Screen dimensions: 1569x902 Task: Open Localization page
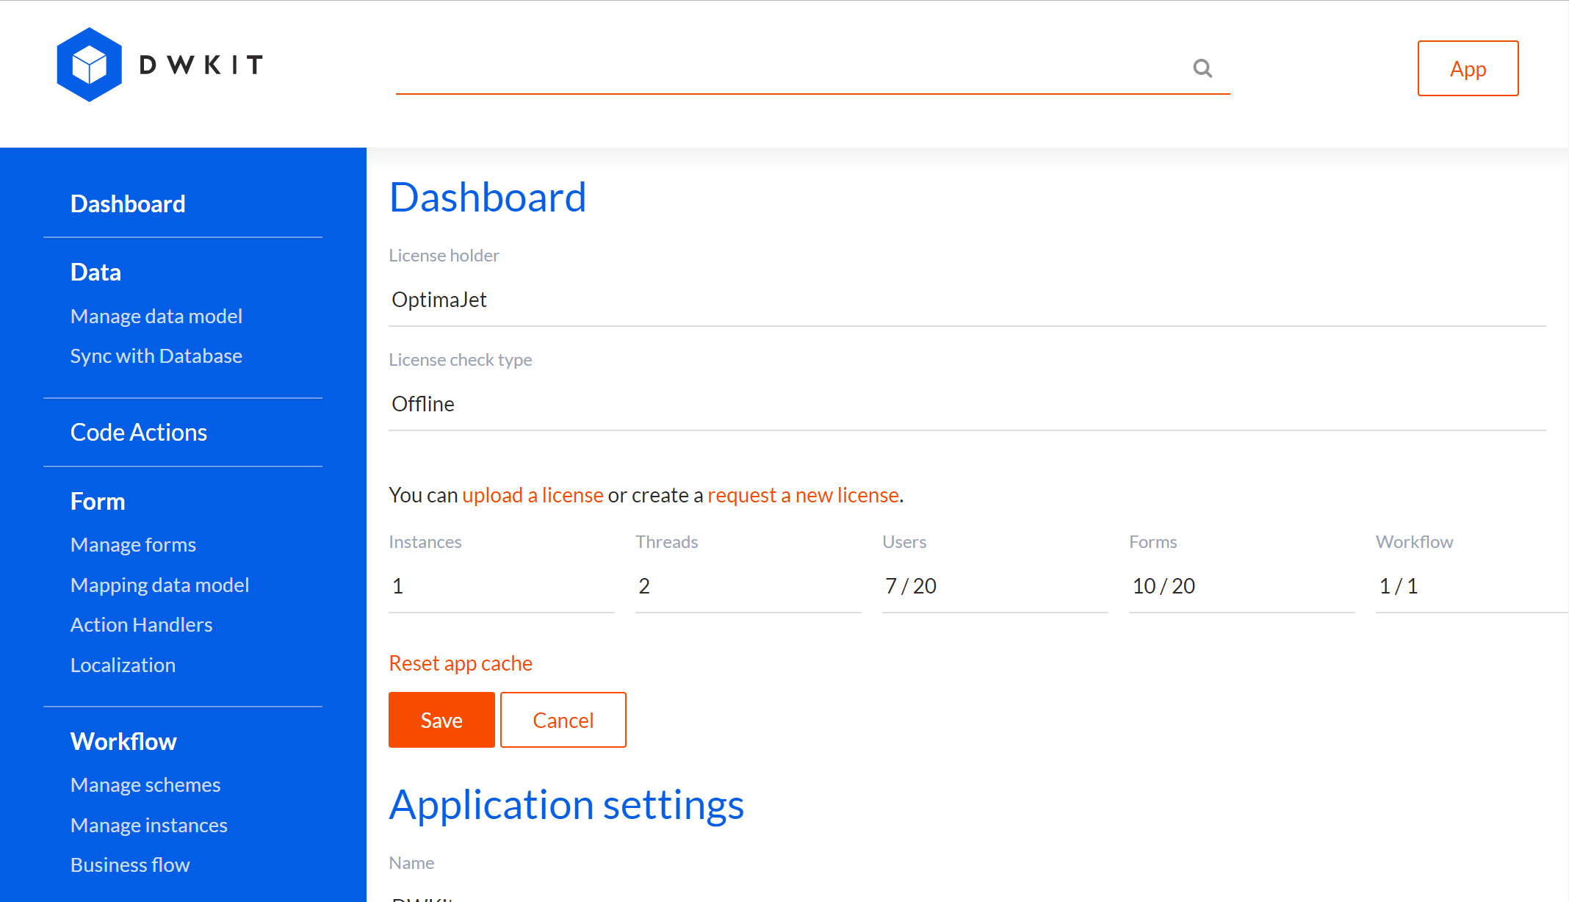(x=123, y=665)
